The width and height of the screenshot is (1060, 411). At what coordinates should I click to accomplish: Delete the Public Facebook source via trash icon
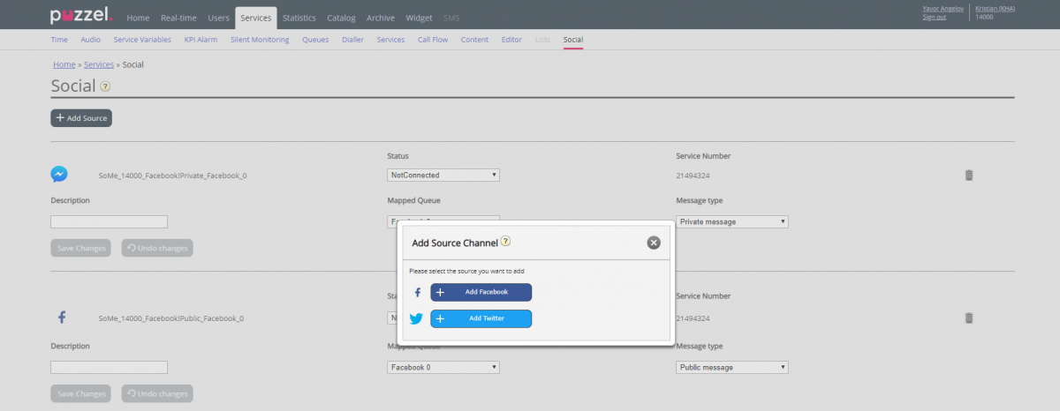click(968, 318)
